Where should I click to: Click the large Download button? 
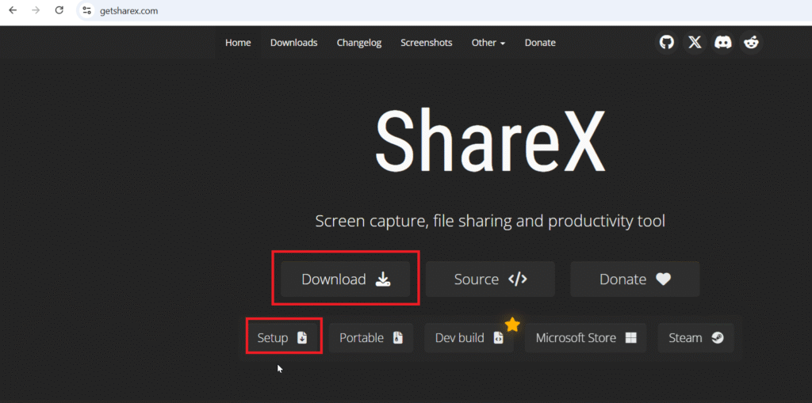tap(346, 279)
